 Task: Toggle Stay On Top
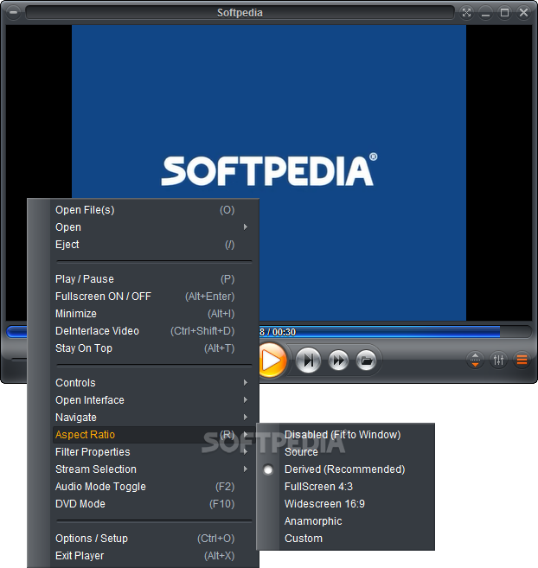point(154,348)
